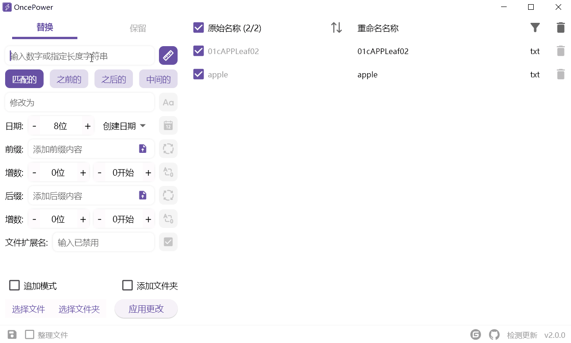Open the insert date calendar icon
Image resolution: width=571 pixels, height=343 pixels.
coord(168,125)
